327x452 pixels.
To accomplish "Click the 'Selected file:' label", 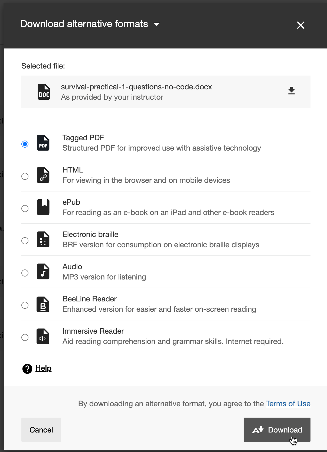I will 43,66.
